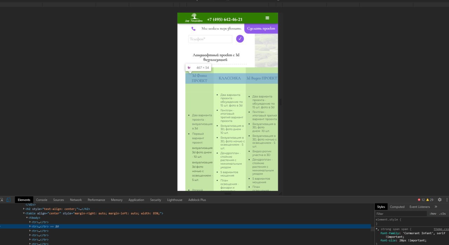Toggle the .cls element classes button

pos(443,214)
